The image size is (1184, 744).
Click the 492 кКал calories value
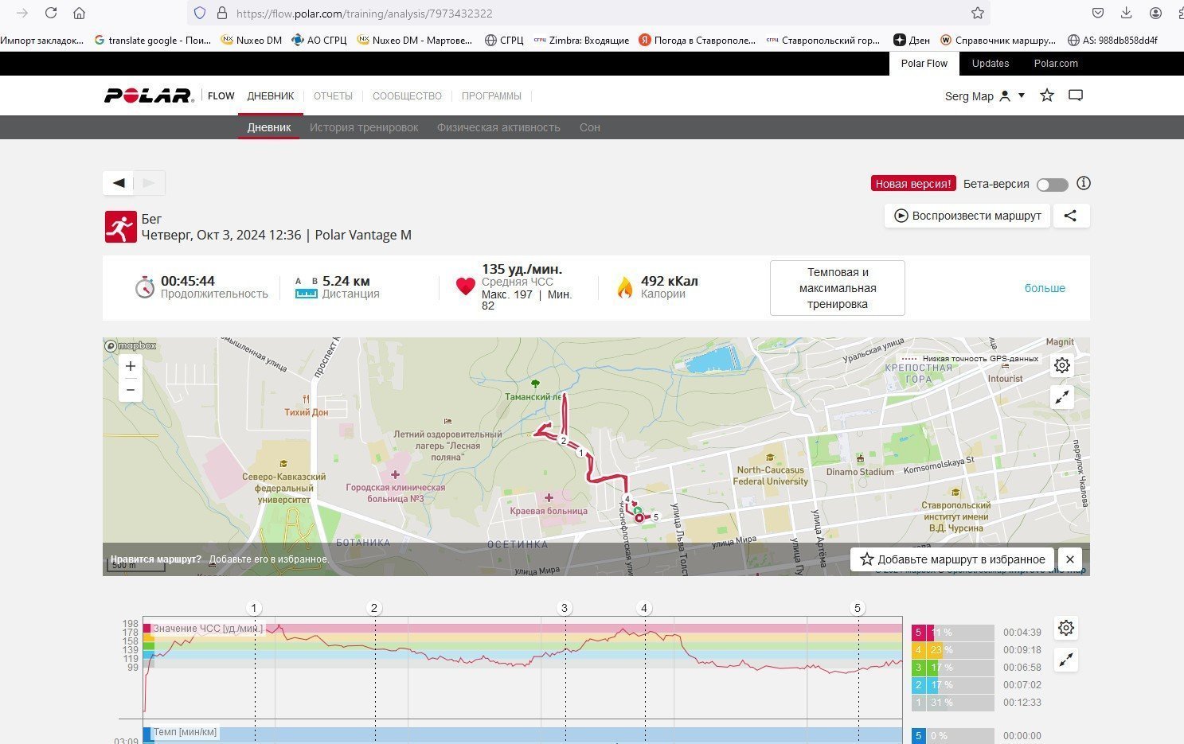tap(670, 281)
